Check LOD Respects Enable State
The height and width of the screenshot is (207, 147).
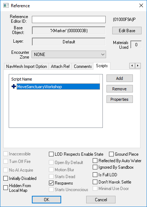click(51, 154)
